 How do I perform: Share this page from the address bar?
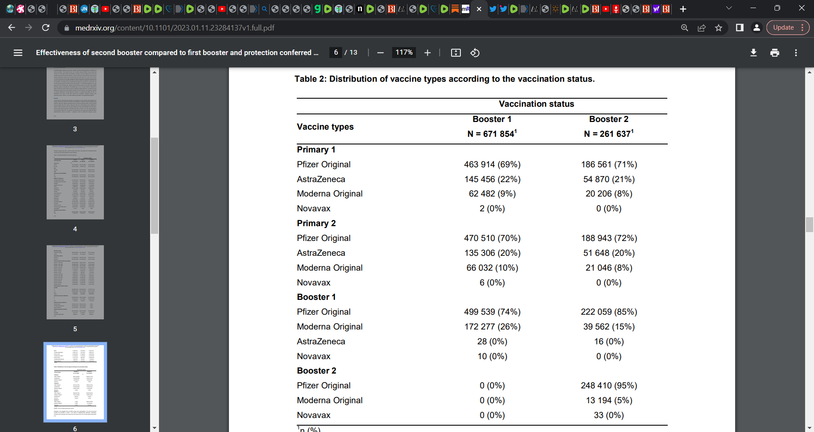coord(702,28)
